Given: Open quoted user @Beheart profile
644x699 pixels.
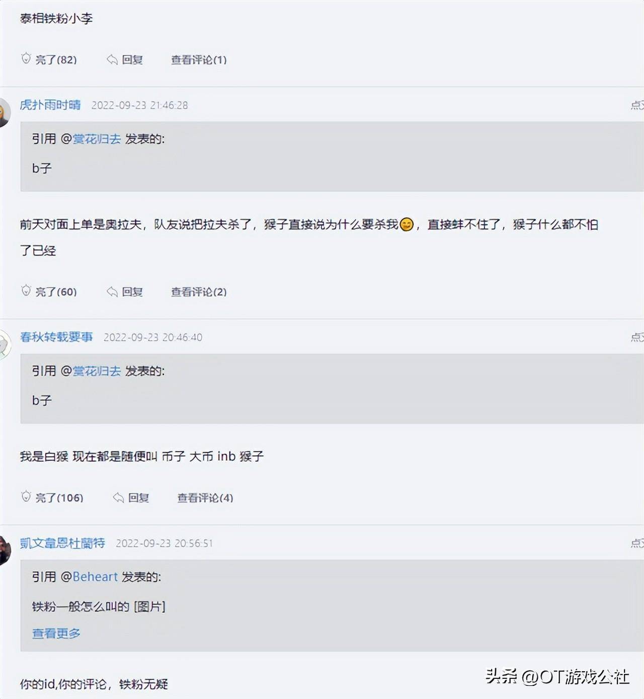Looking at the screenshot, I should (95, 577).
